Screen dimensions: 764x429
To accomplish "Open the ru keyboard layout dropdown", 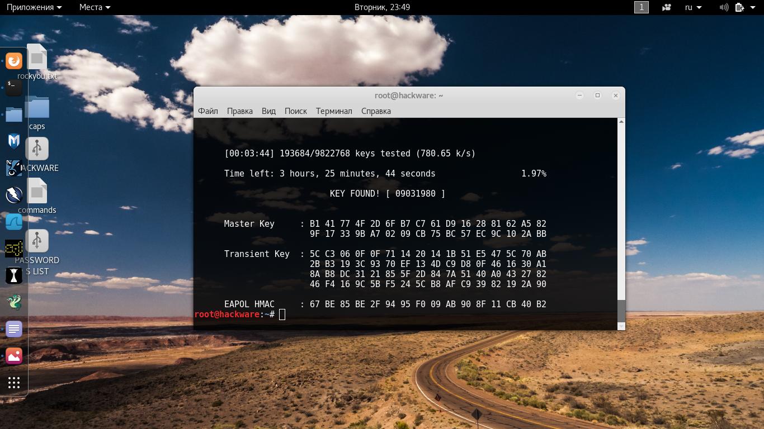I will tap(693, 7).
